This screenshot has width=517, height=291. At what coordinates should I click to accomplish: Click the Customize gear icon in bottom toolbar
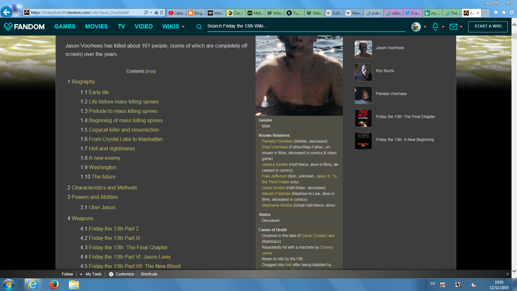point(111,274)
